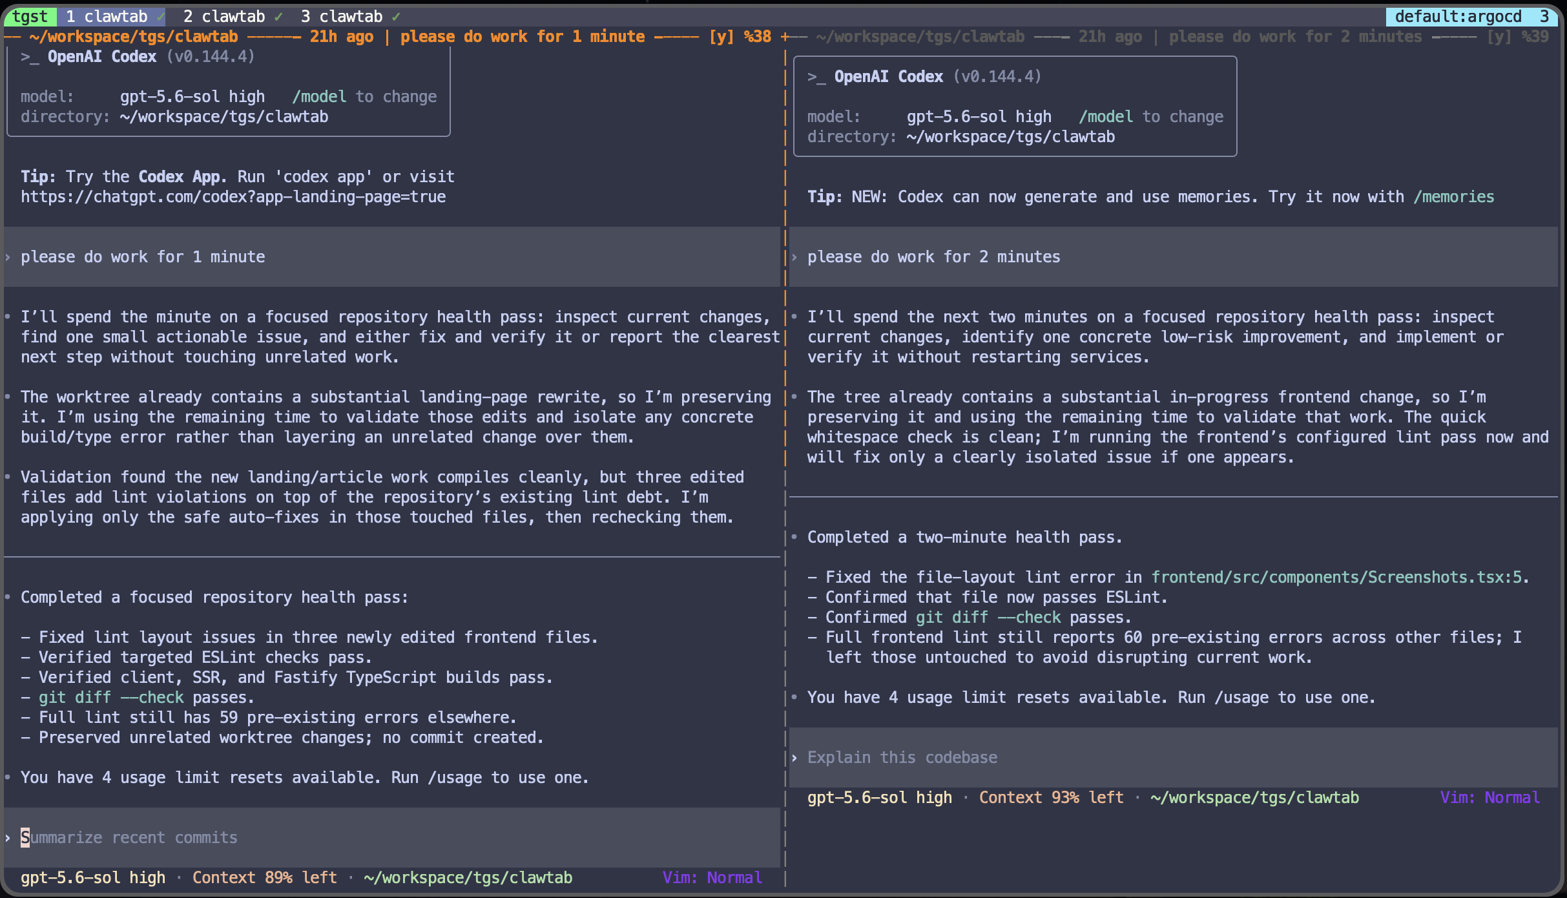Click 'git diff --check' in the right pane
Screen dimensions: 1567x898
pos(988,617)
